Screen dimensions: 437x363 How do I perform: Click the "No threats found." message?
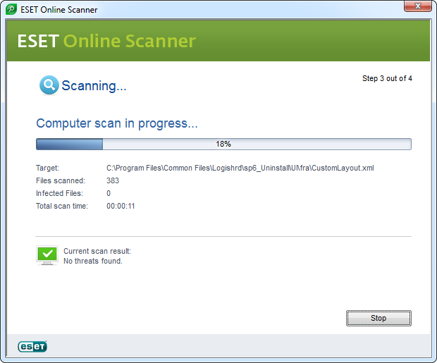[x=93, y=261]
